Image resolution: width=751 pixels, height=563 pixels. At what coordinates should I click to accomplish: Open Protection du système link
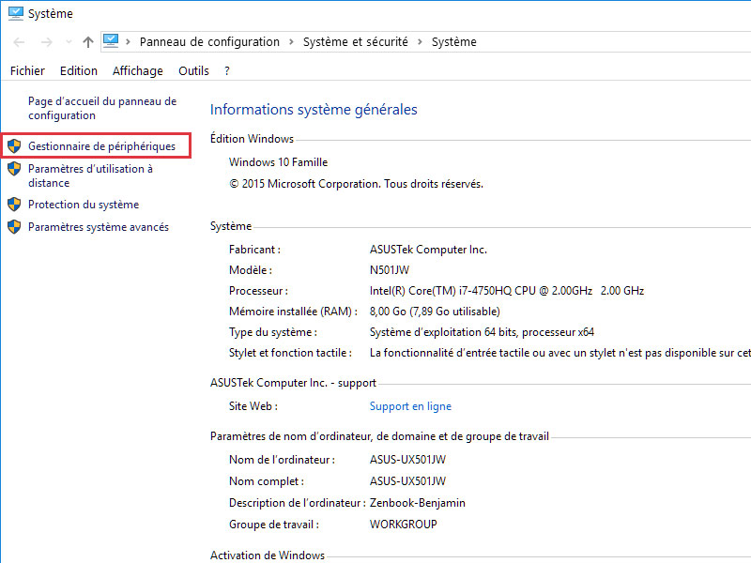coord(84,205)
